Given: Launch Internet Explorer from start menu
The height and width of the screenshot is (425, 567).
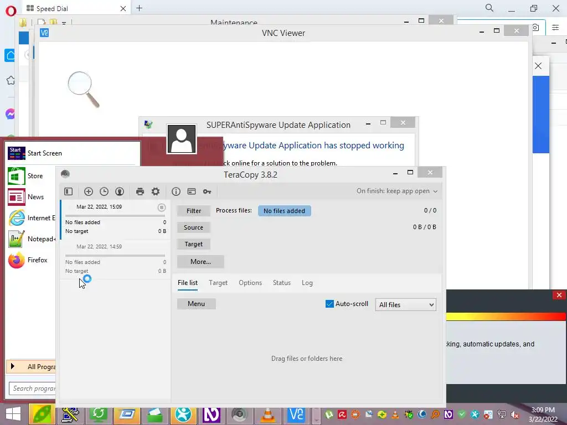Looking at the screenshot, I should pyautogui.click(x=31, y=218).
